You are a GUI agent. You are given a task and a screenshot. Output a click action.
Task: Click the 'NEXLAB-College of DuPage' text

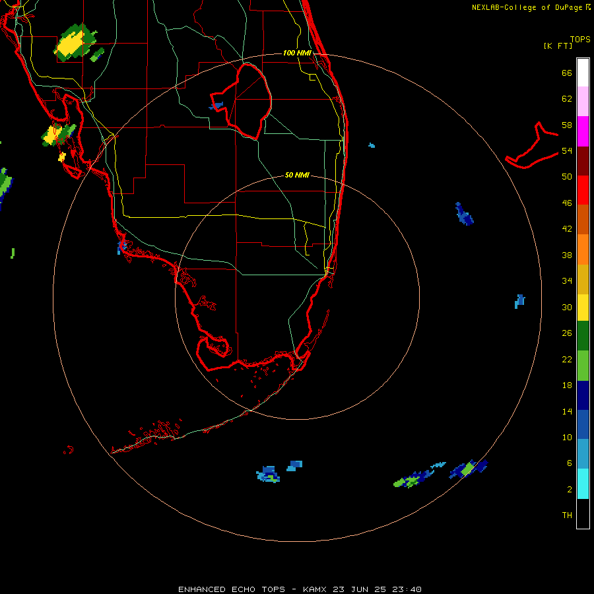click(x=527, y=7)
